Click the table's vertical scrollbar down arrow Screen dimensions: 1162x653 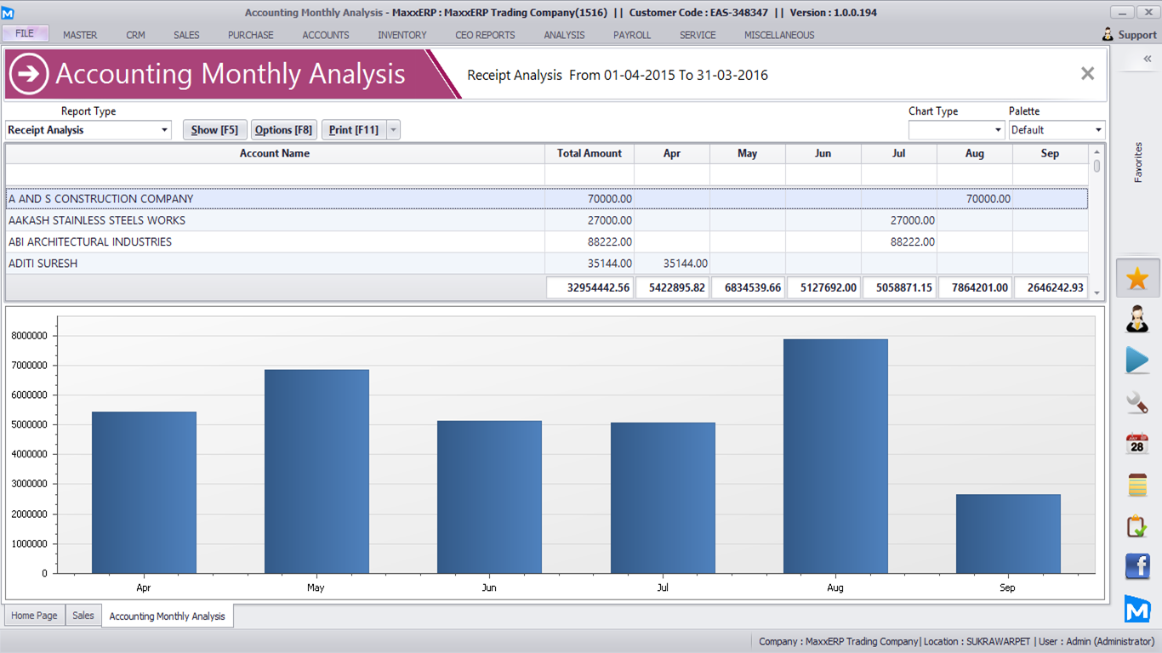(x=1096, y=292)
